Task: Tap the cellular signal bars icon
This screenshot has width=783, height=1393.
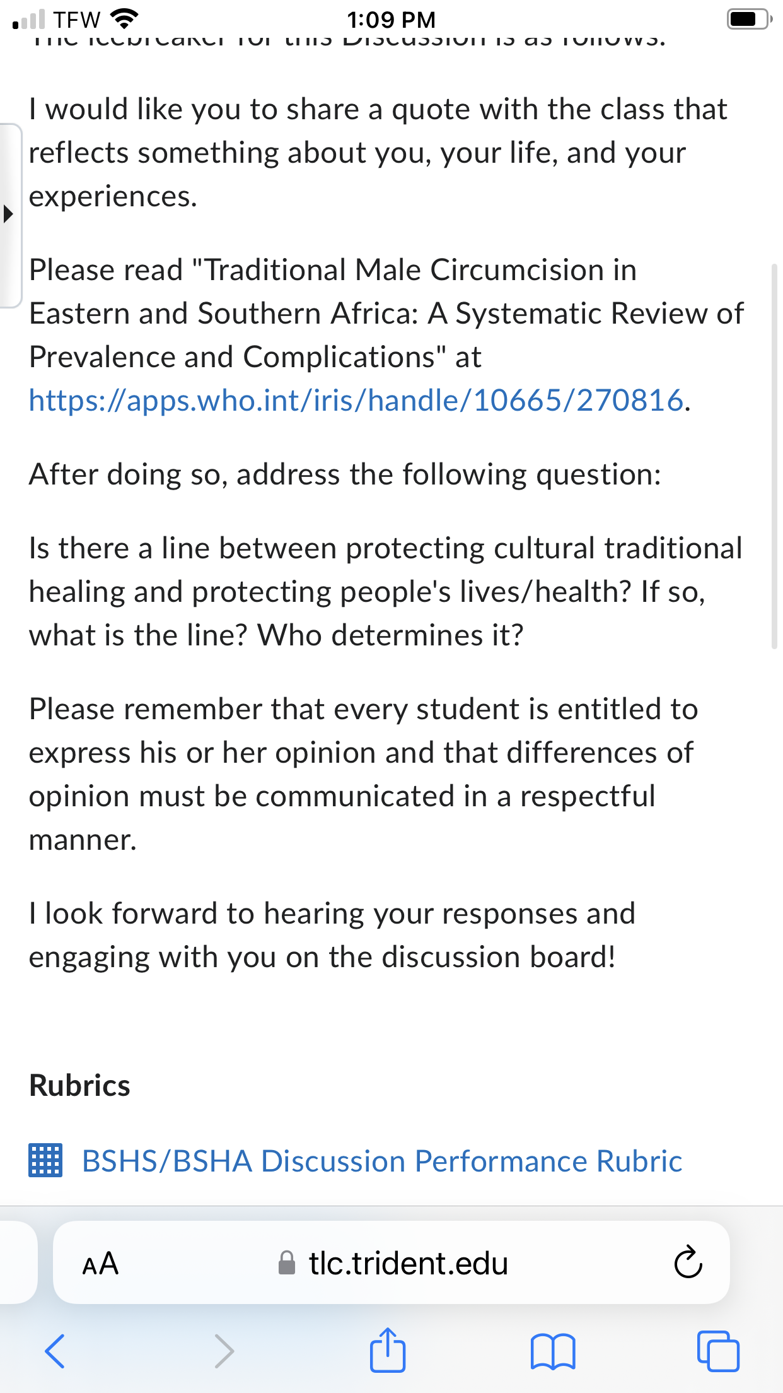Action: [x=28, y=19]
